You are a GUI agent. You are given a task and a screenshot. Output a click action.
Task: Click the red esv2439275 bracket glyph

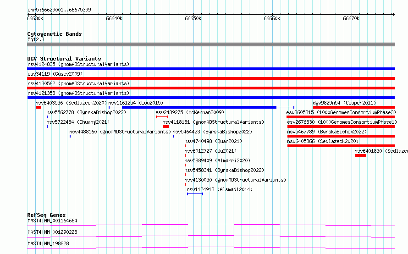click(162, 117)
